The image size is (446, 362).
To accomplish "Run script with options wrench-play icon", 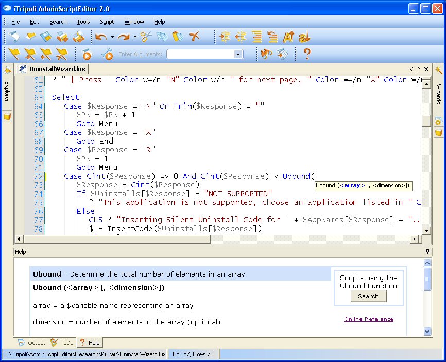I will pyautogui.click(x=107, y=54).
